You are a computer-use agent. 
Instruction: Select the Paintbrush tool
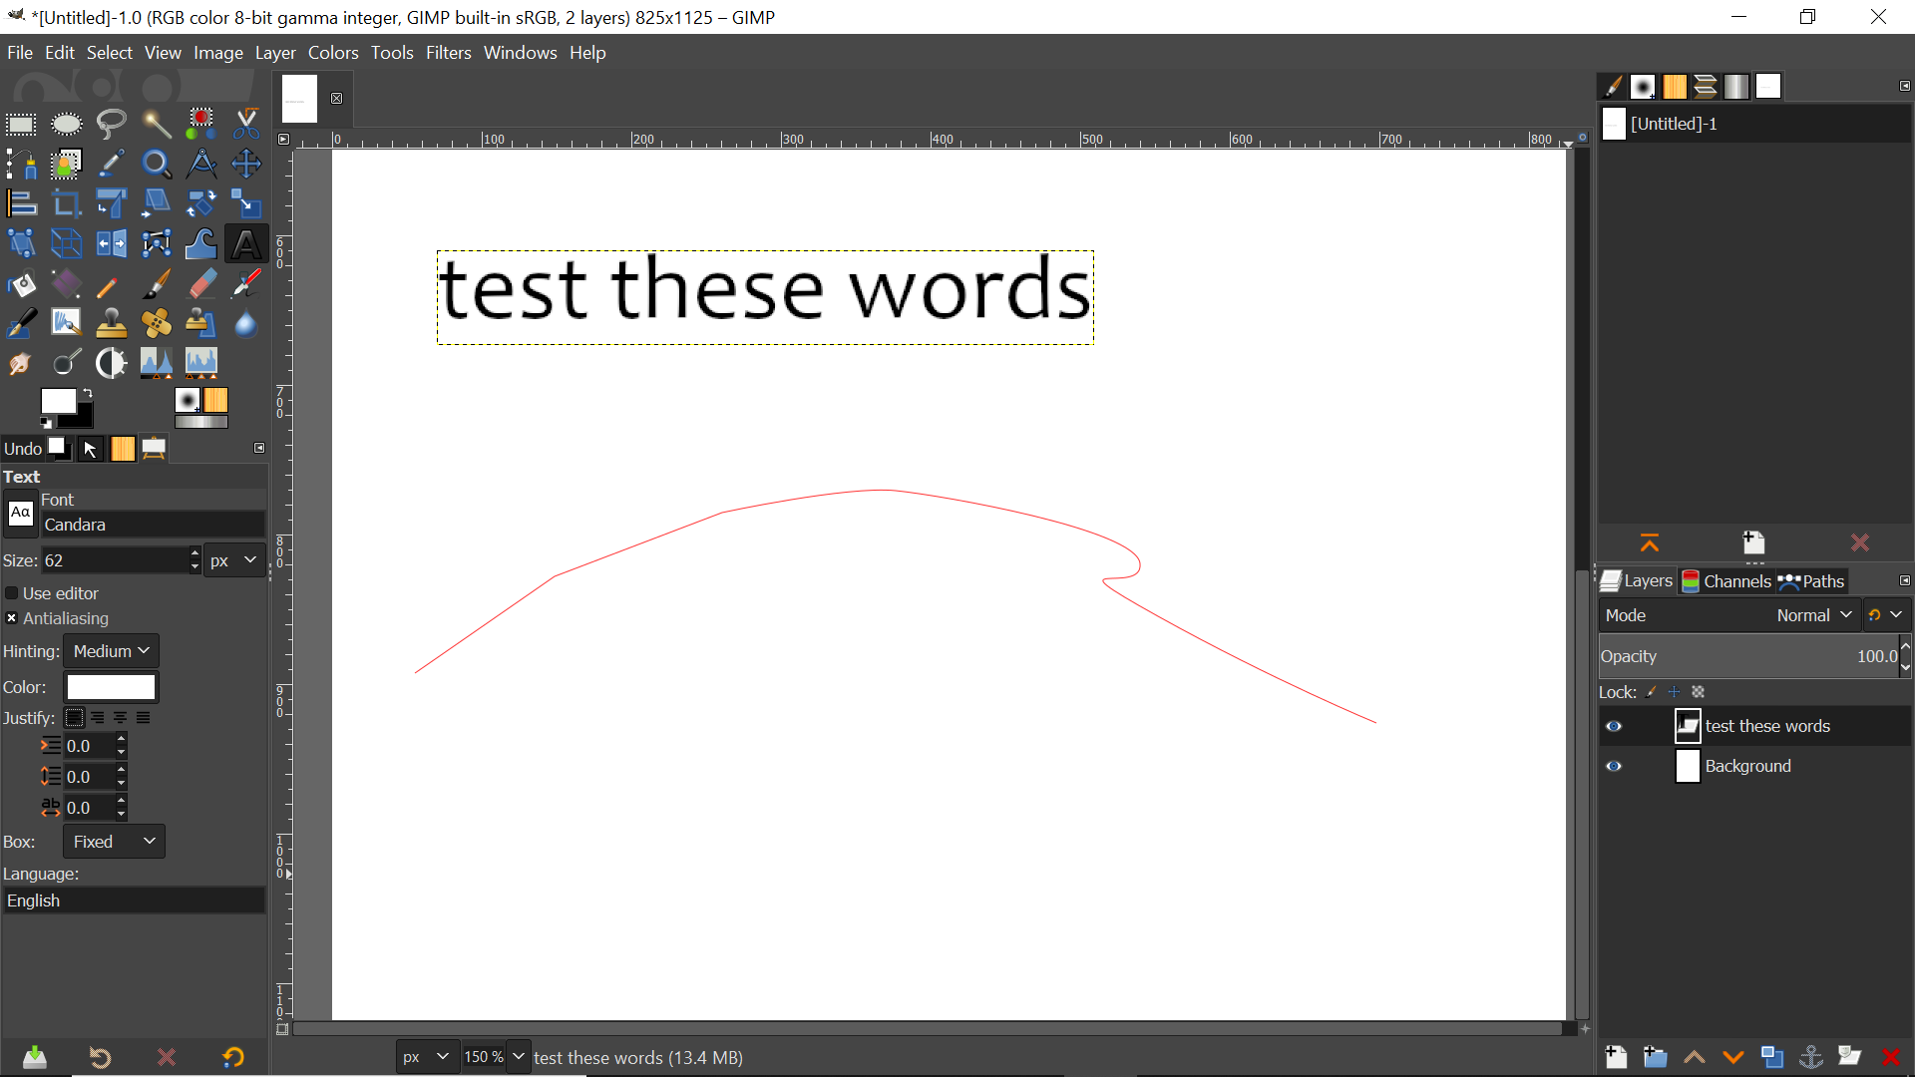point(156,284)
